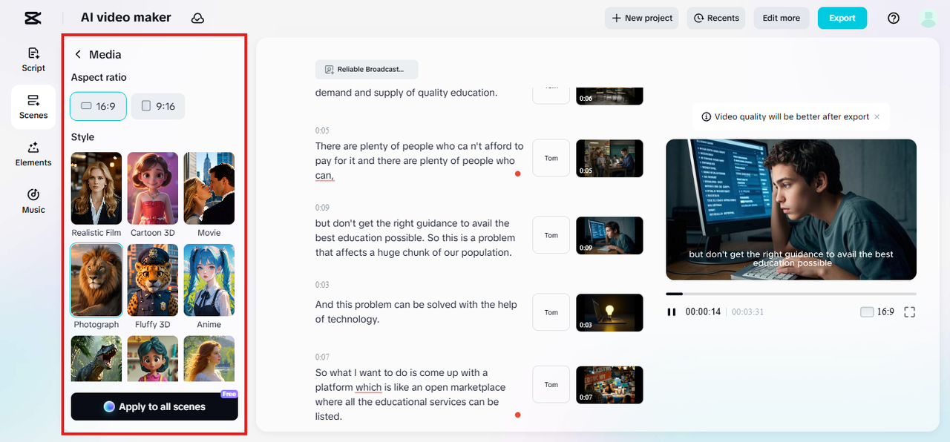This screenshot has width=950, height=442.
Task: Pause the video preview playback
Action: (x=672, y=312)
